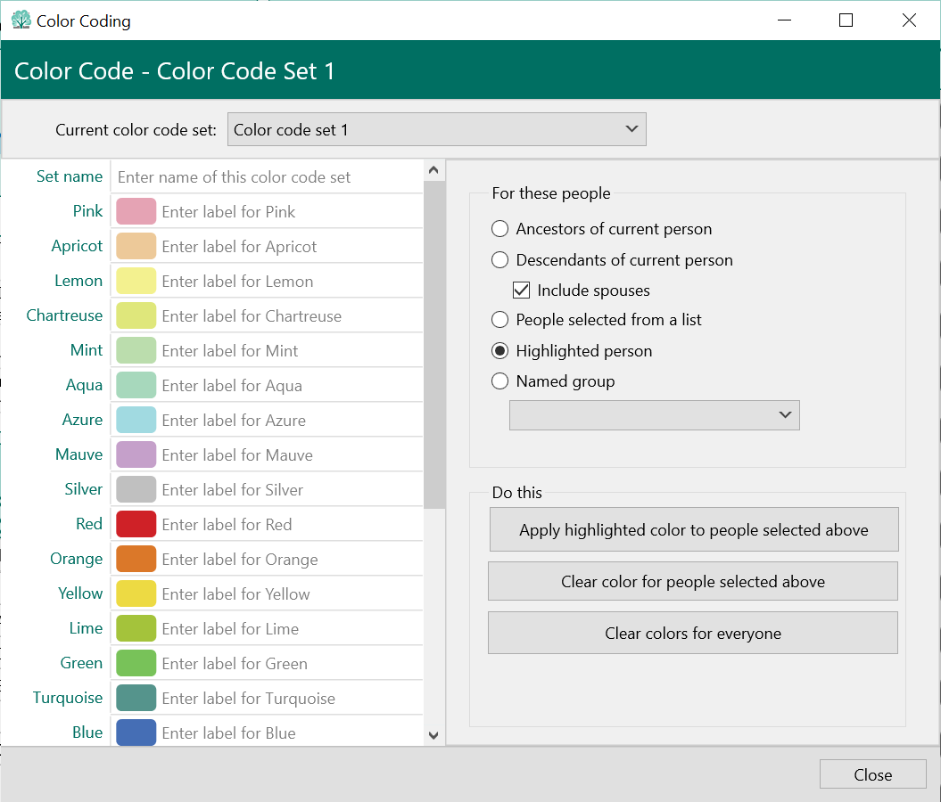
Task: Pick the Turquoise color swatch
Action: (x=136, y=699)
